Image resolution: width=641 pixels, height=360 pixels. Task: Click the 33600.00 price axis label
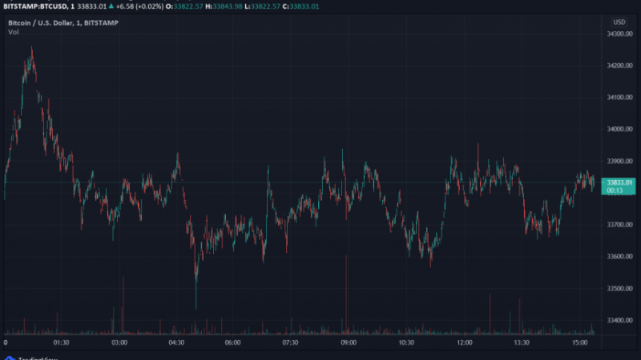[x=619, y=257]
